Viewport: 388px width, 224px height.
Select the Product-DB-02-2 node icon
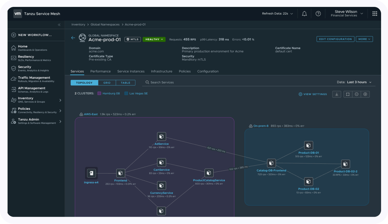pyautogui.click(x=346, y=164)
